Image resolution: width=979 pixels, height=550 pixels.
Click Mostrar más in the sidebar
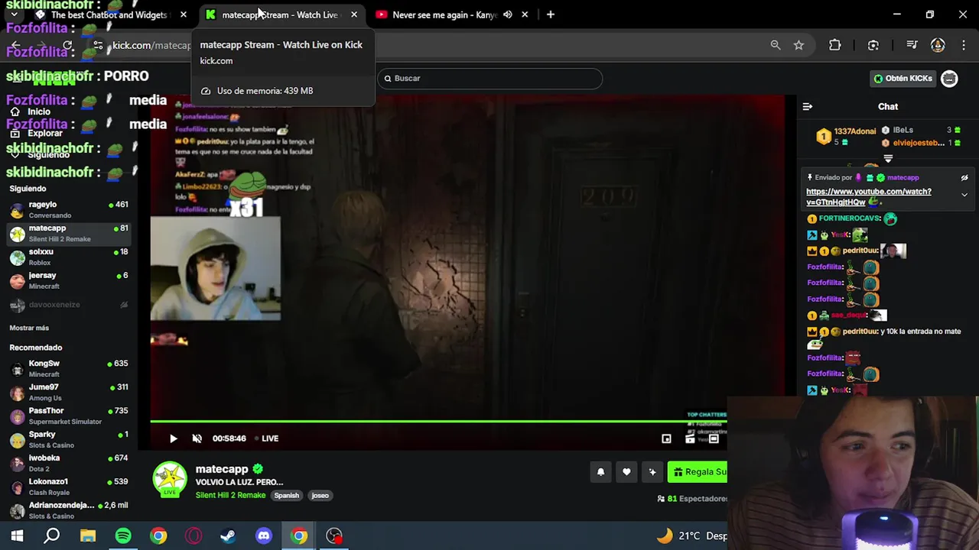tap(29, 328)
